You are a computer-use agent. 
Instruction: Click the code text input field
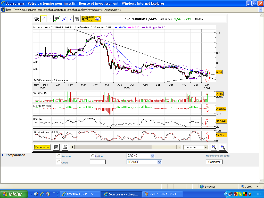98,162
